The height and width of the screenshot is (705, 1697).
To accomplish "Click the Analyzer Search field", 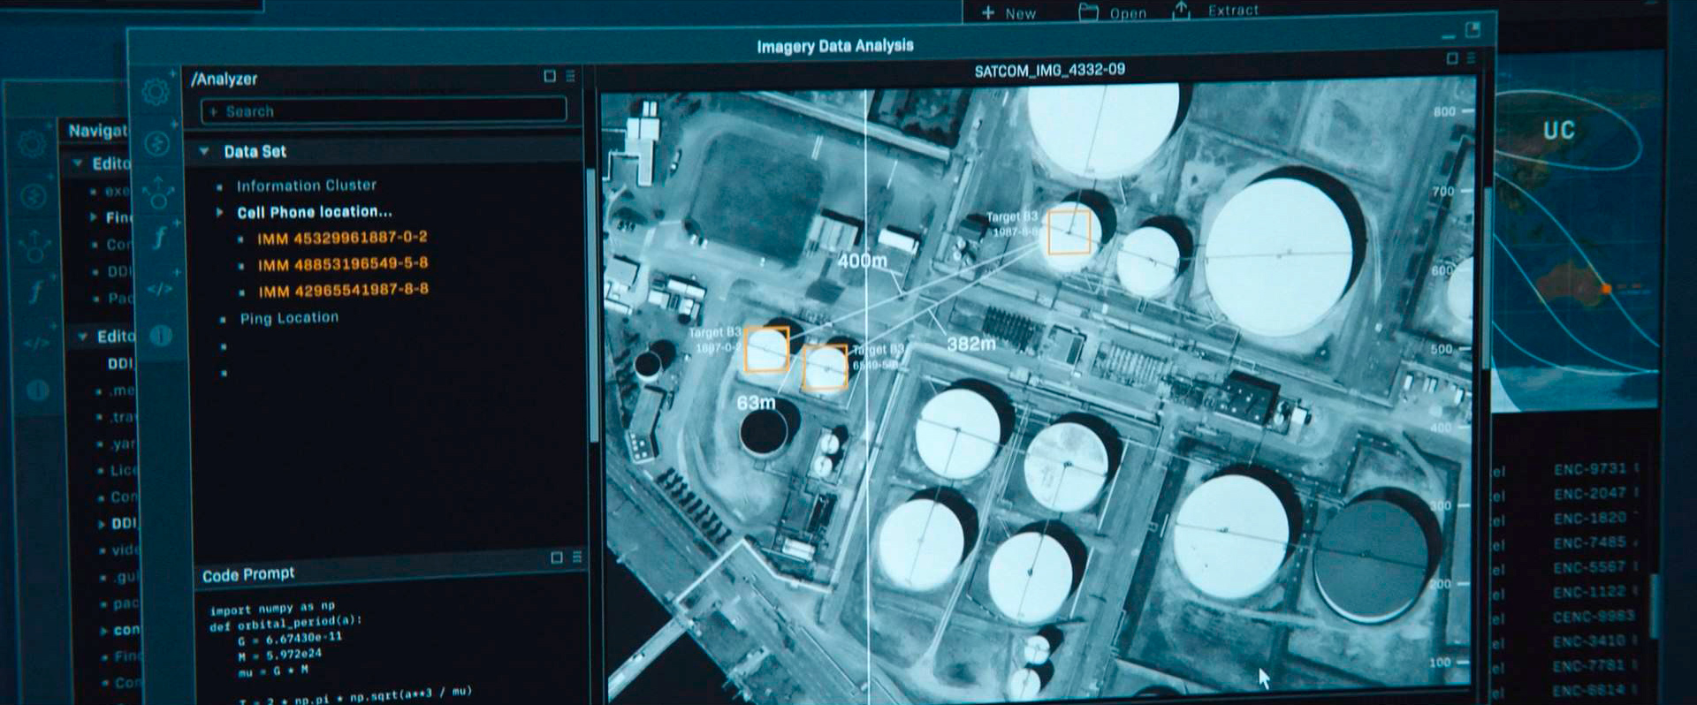I will click(384, 111).
